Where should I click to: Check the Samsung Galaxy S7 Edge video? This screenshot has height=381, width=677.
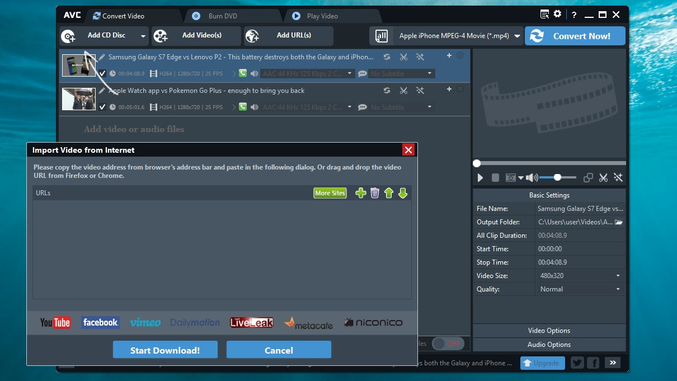pos(104,73)
